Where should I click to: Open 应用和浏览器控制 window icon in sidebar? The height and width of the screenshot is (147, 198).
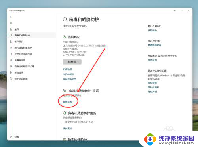coord(11,54)
